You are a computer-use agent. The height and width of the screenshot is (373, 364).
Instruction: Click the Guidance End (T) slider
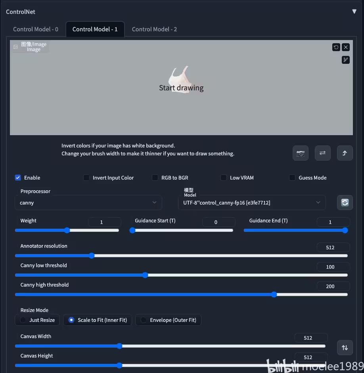(296, 230)
